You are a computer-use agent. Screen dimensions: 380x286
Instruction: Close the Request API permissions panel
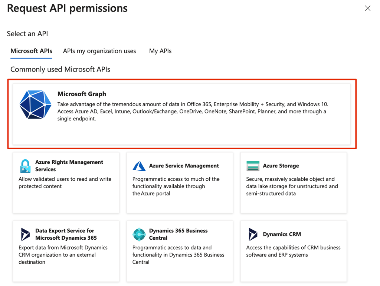point(368,8)
